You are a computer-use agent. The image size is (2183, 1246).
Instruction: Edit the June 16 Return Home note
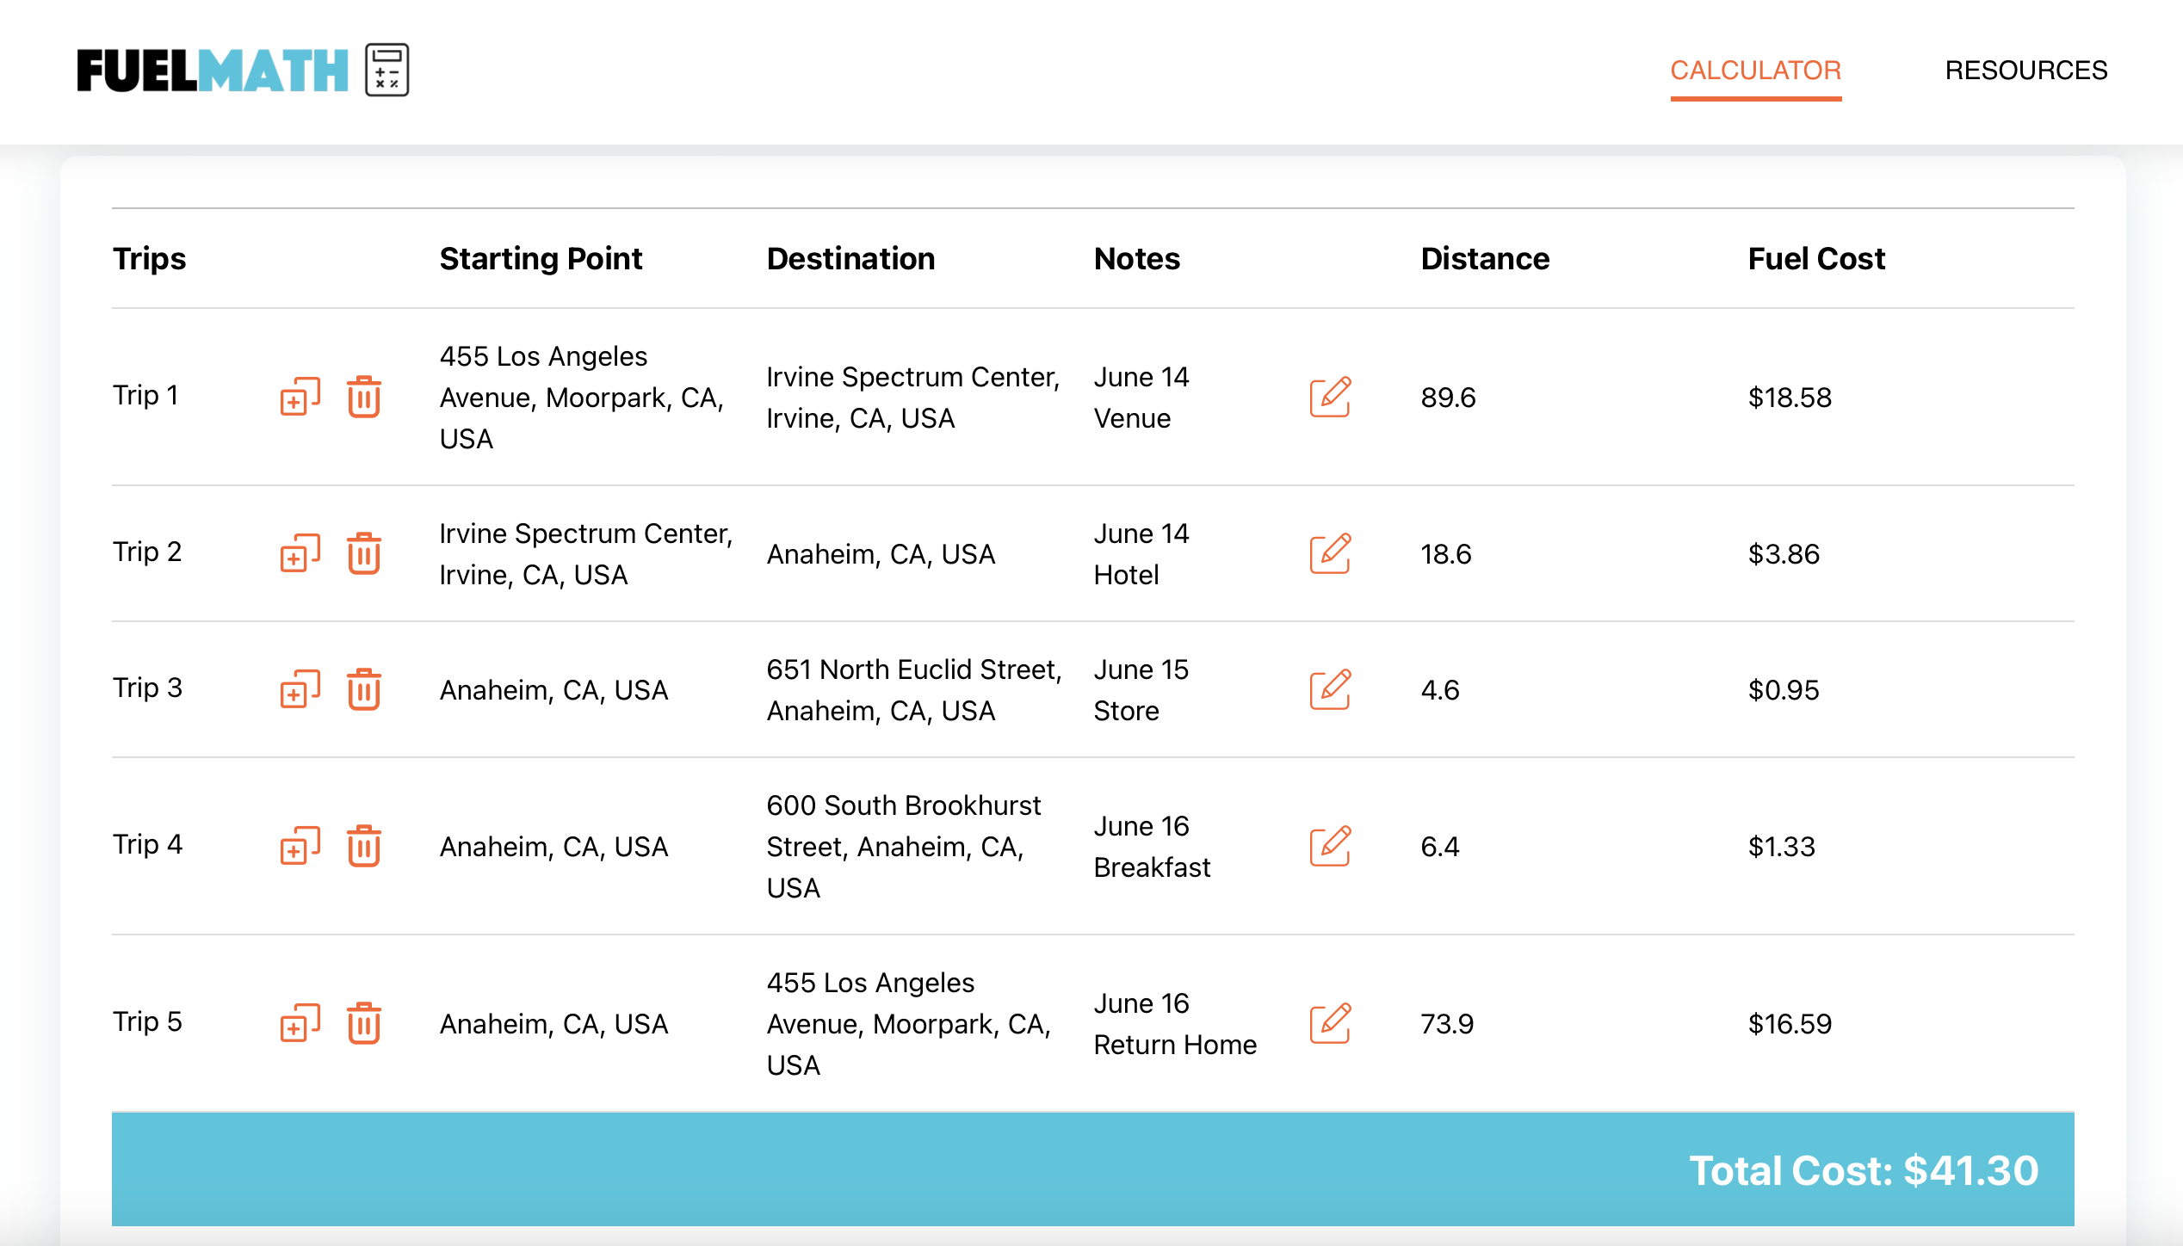click(x=1330, y=1023)
